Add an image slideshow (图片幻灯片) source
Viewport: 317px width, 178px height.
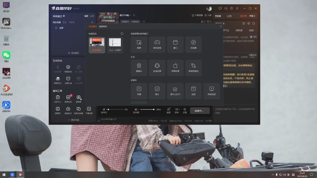(x=175, y=91)
